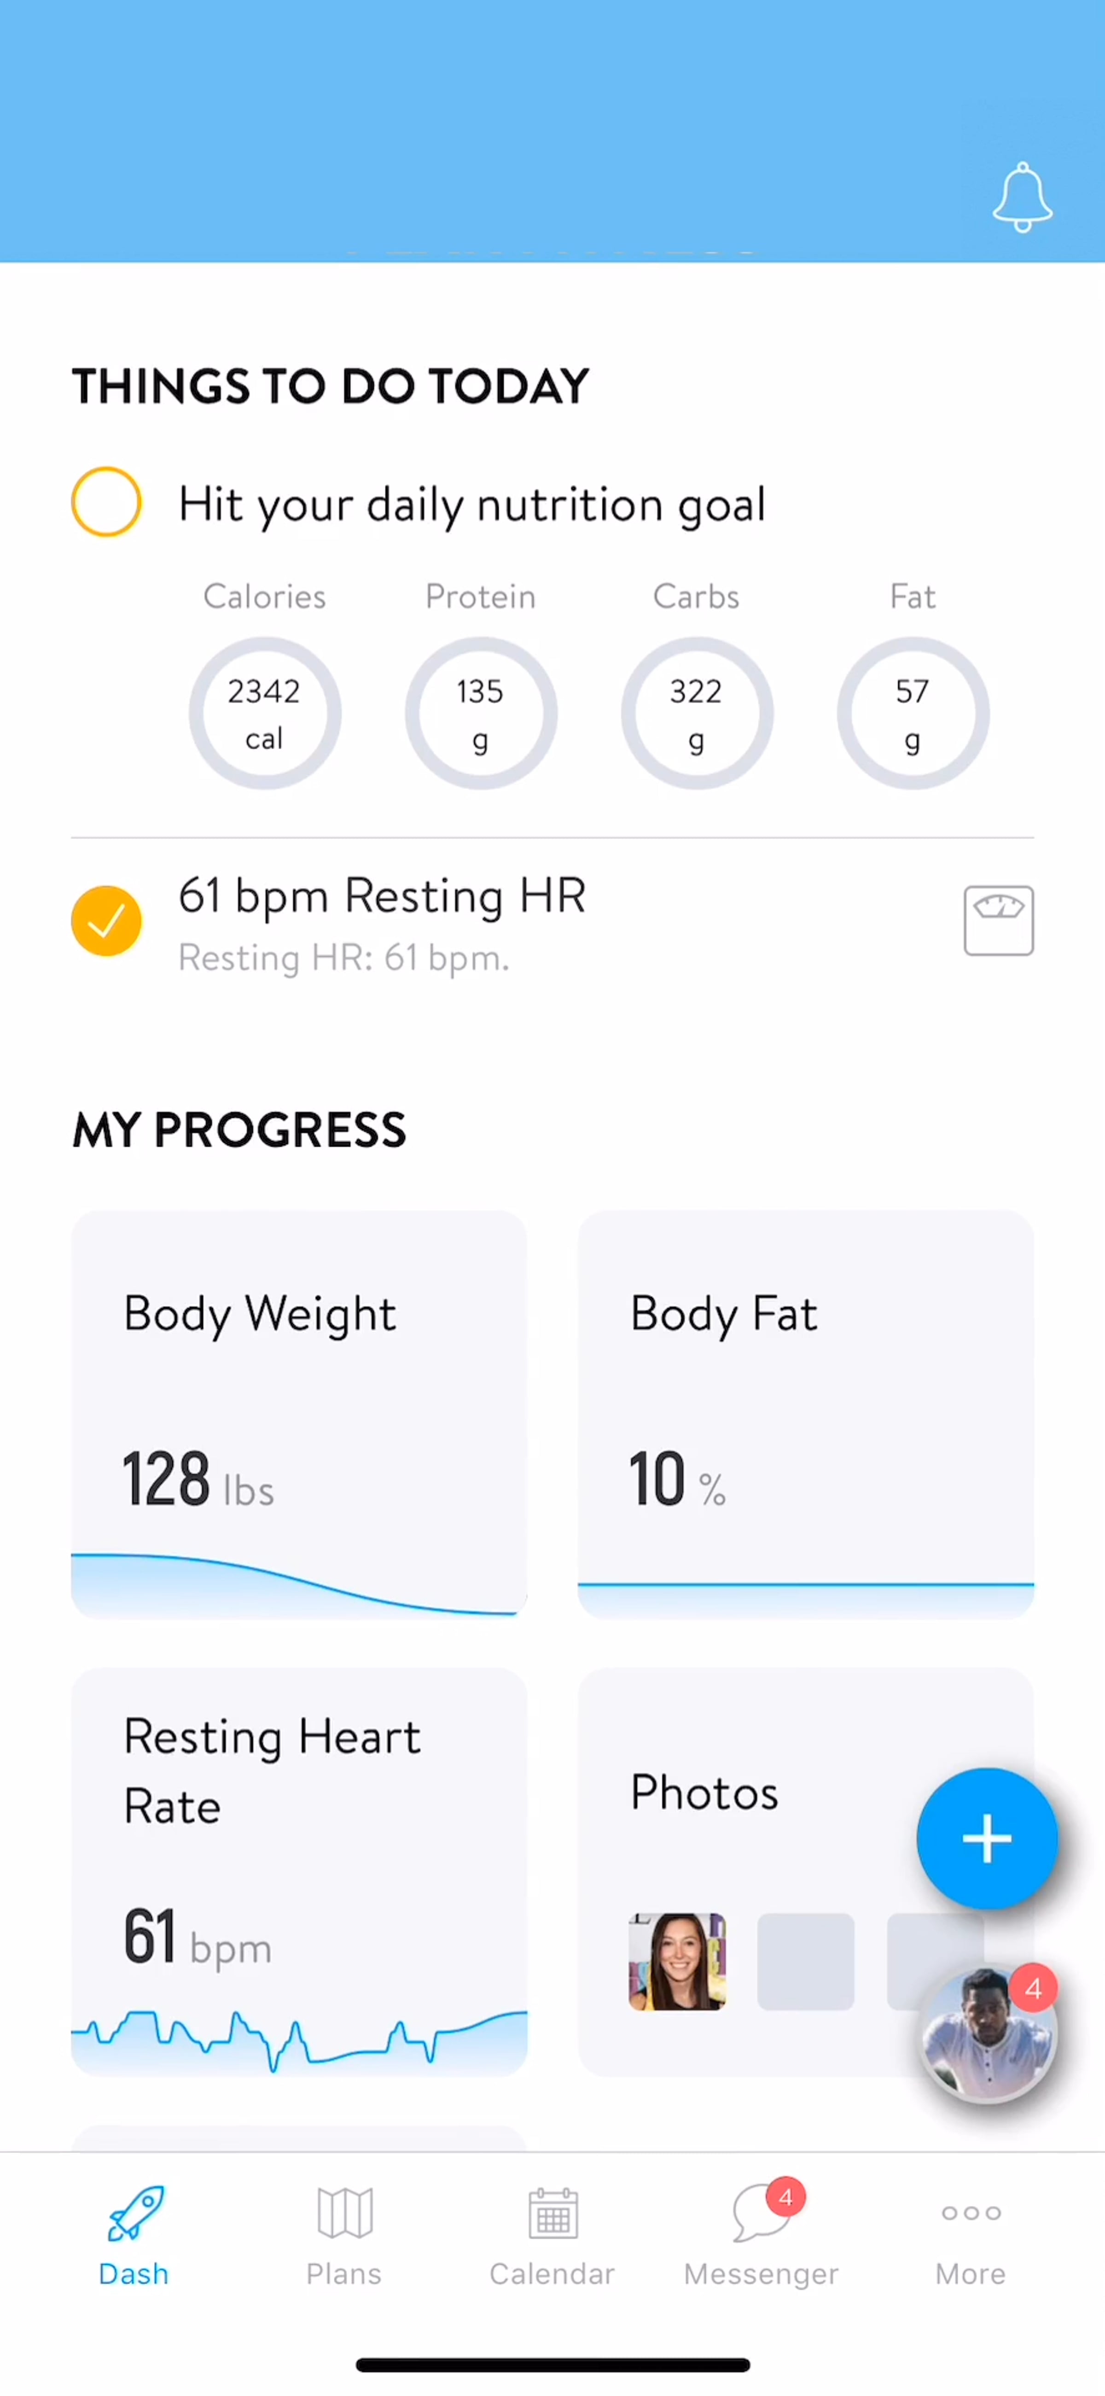Image resolution: width=1105 pixels, height=2396 pixels.
Task: Select the Fat 57 g ring
Action: point(913,714)
